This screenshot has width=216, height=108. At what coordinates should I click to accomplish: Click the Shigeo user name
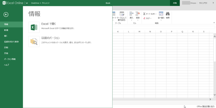(x=193, y=3)
